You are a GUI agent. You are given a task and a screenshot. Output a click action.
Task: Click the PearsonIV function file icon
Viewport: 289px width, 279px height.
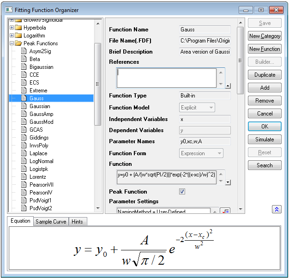click(x=24, y=192)
